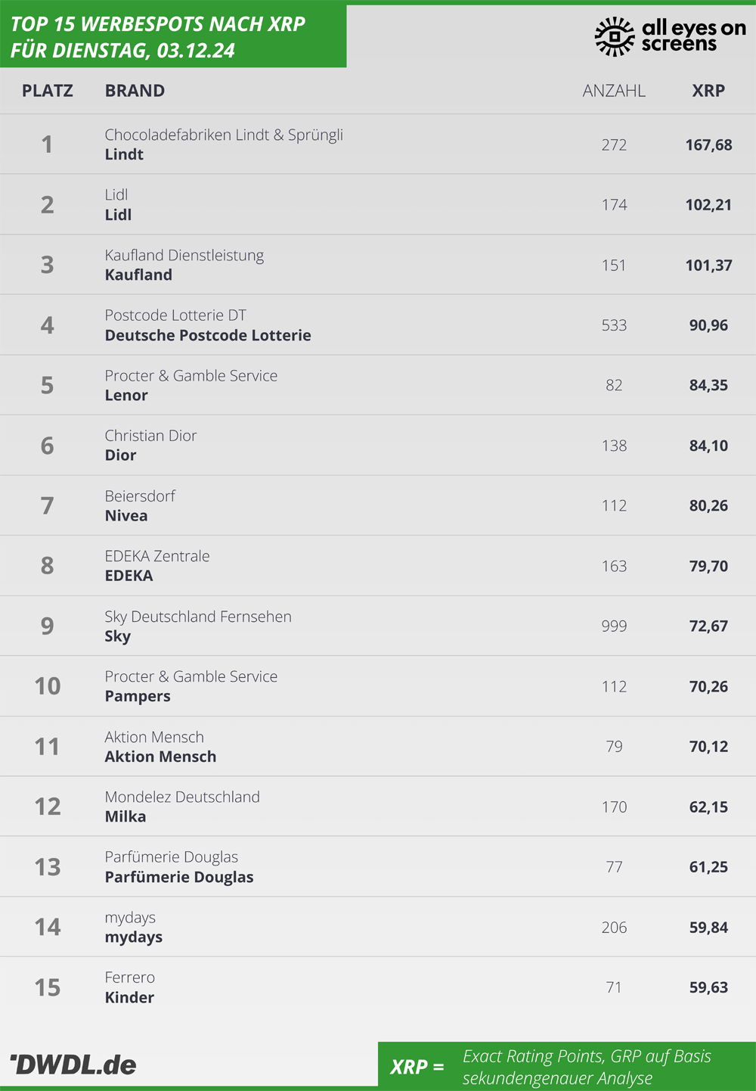
Task: Click the all eyes on screens logo
Action: [x=670, y=36]
